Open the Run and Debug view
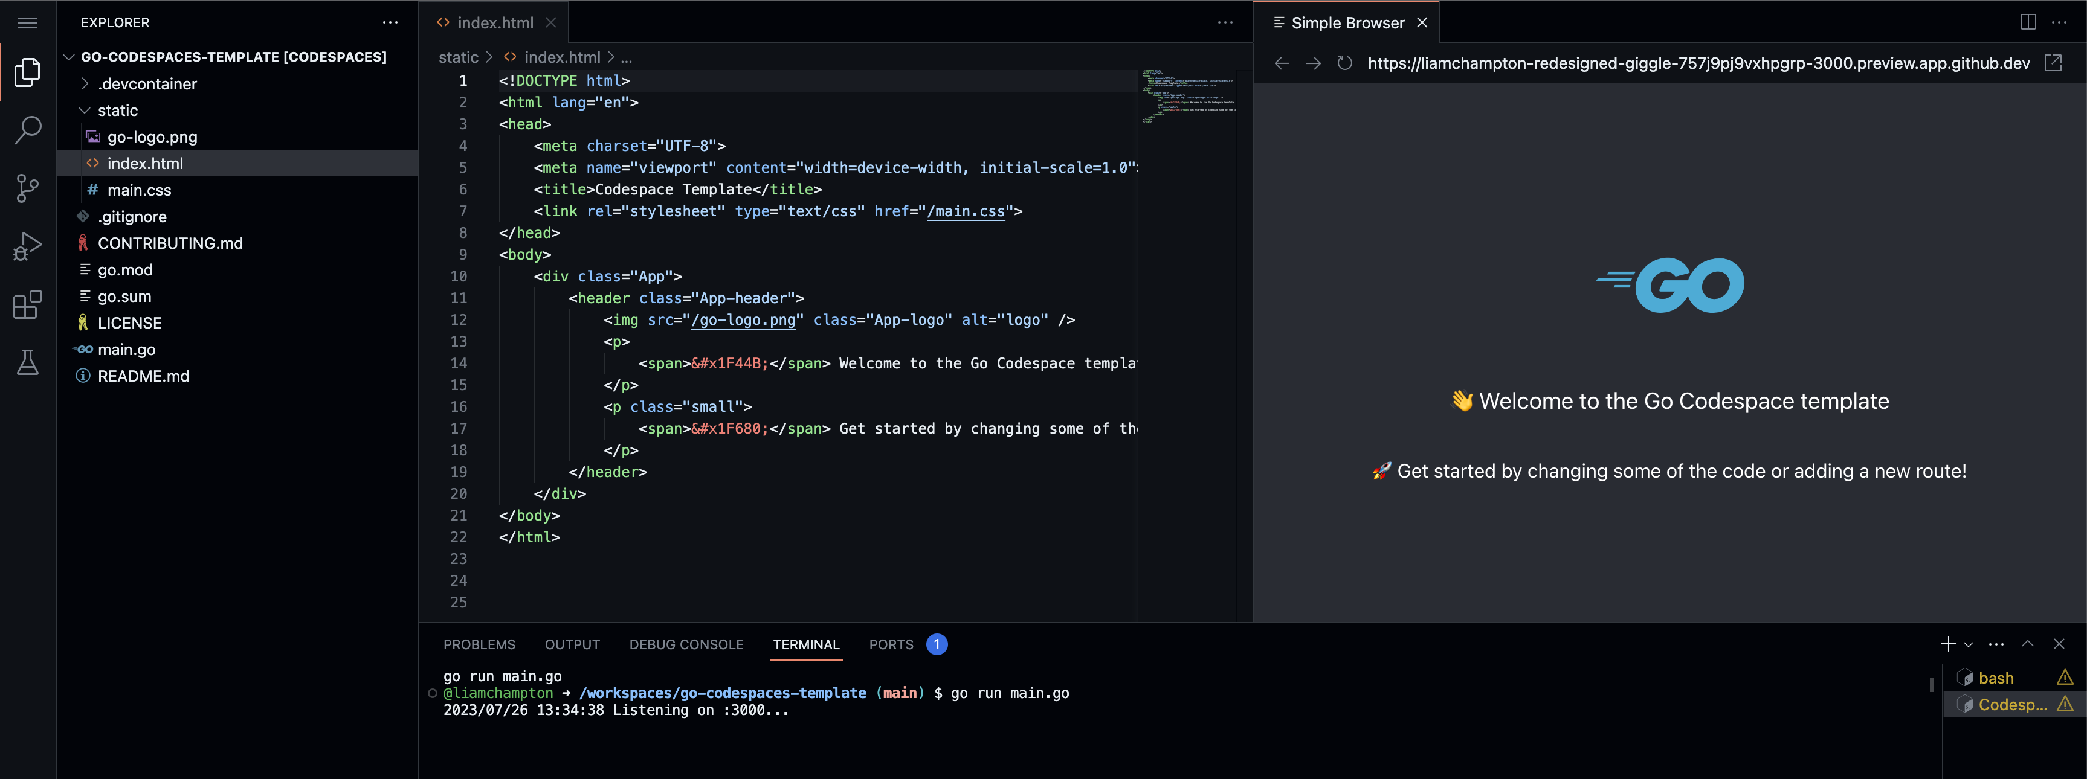The width and height of the screenshot is (2087, 779). pyautogui.click(x=28, y=246)
